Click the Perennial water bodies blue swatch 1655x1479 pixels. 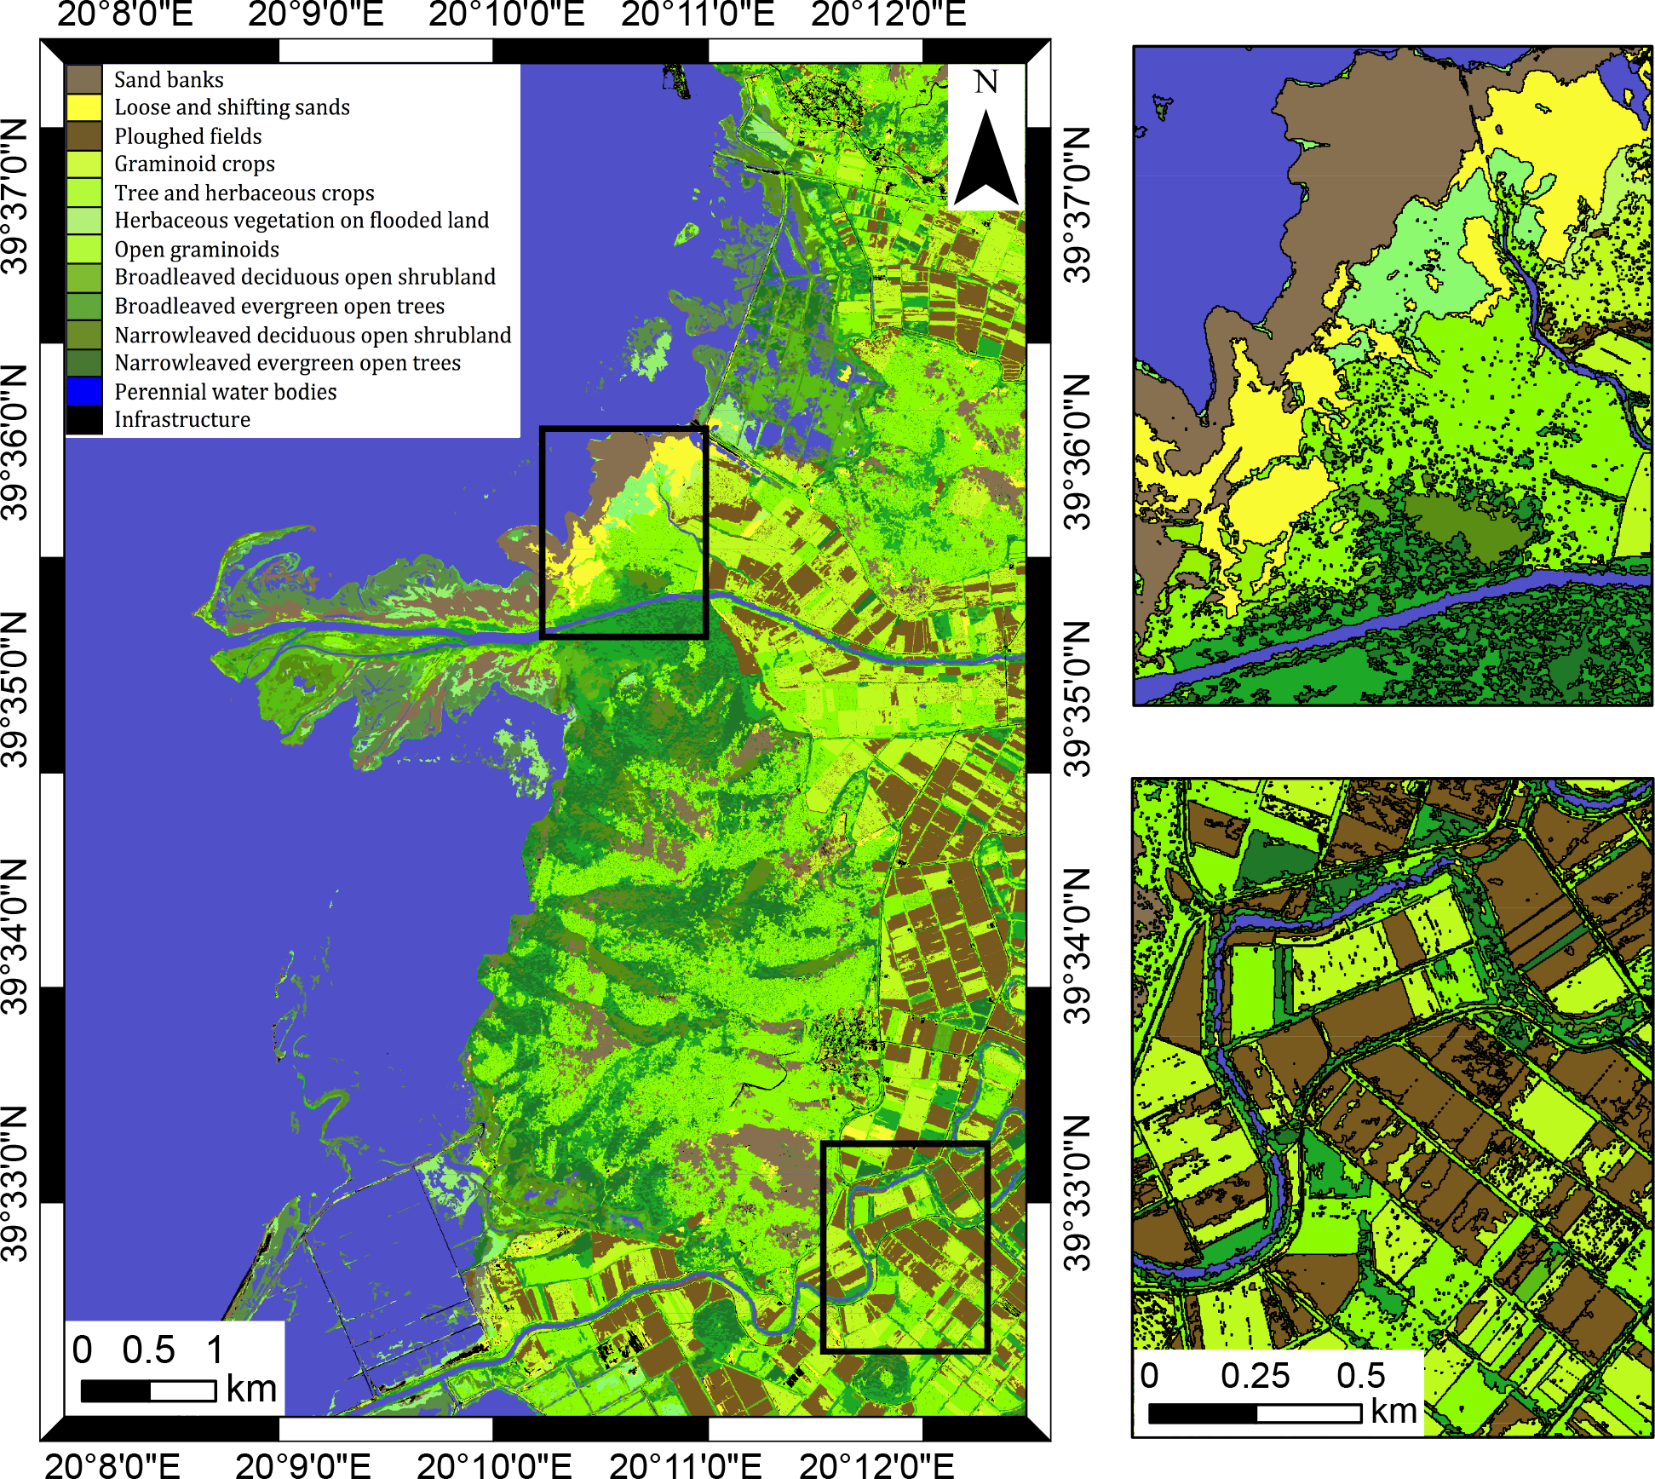(x=84, y=391)
